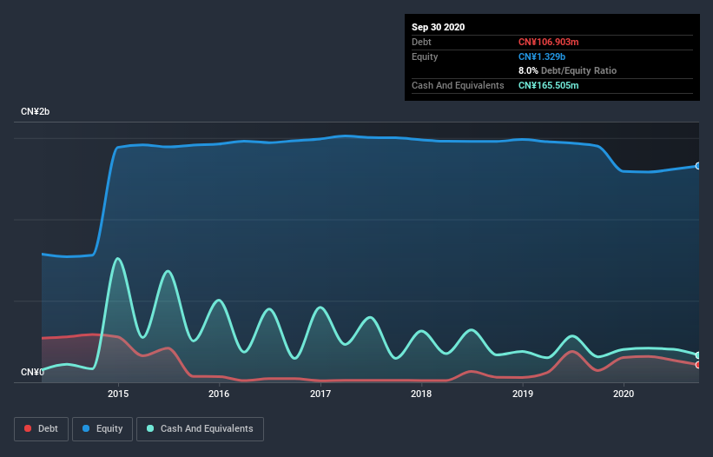Viewport: 713px width, 457px height.
Task: Click the 2019 x-axis label
Action: [x=523, y=394]
